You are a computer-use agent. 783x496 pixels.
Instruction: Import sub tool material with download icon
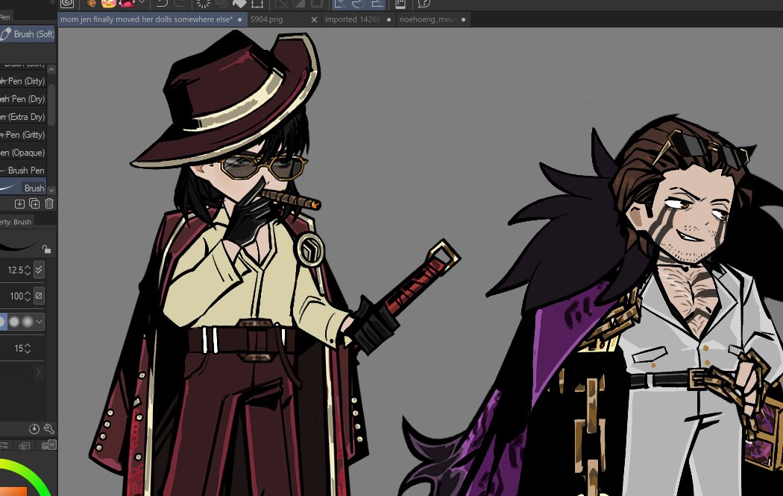click(x=19, y=203)
